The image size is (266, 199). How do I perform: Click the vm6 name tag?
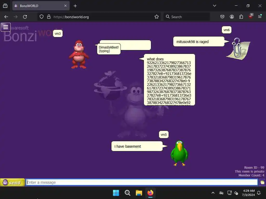click(x=227, y=30)
